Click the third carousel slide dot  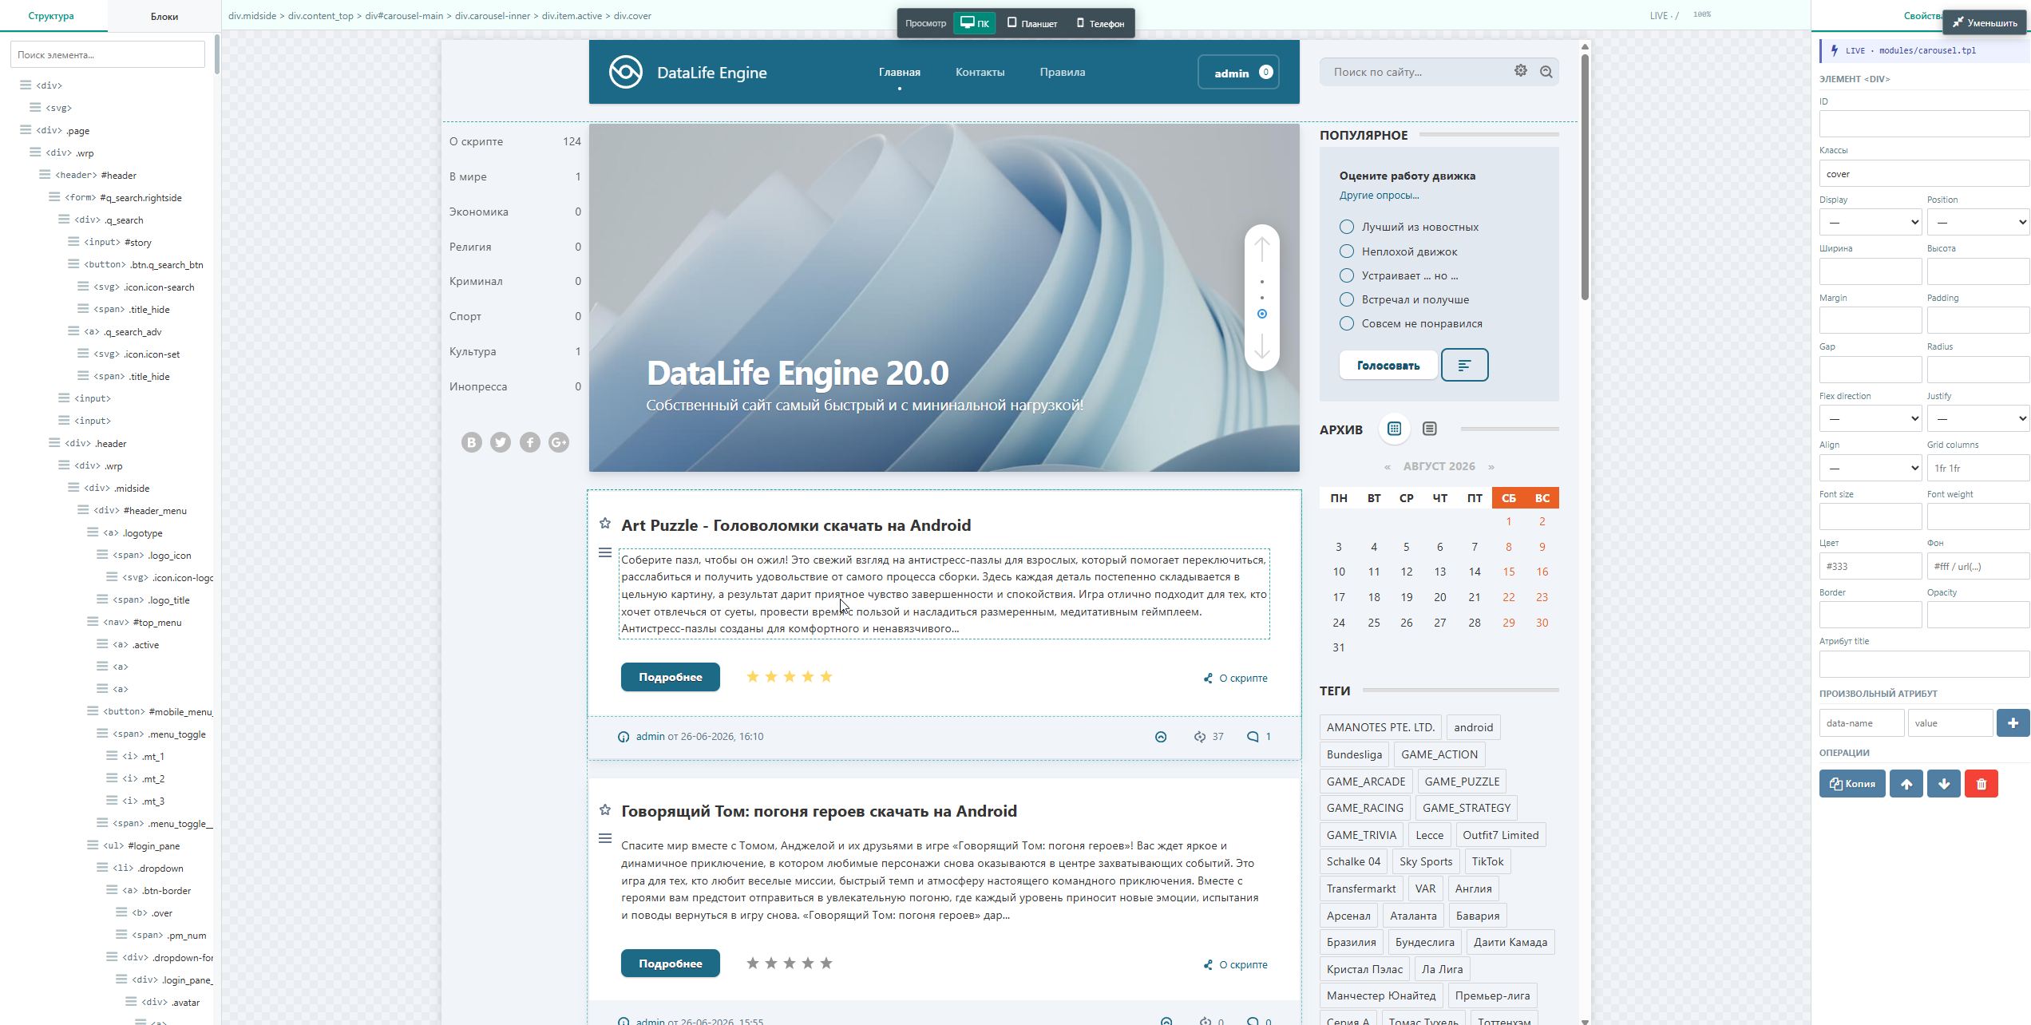(1261, 314)
